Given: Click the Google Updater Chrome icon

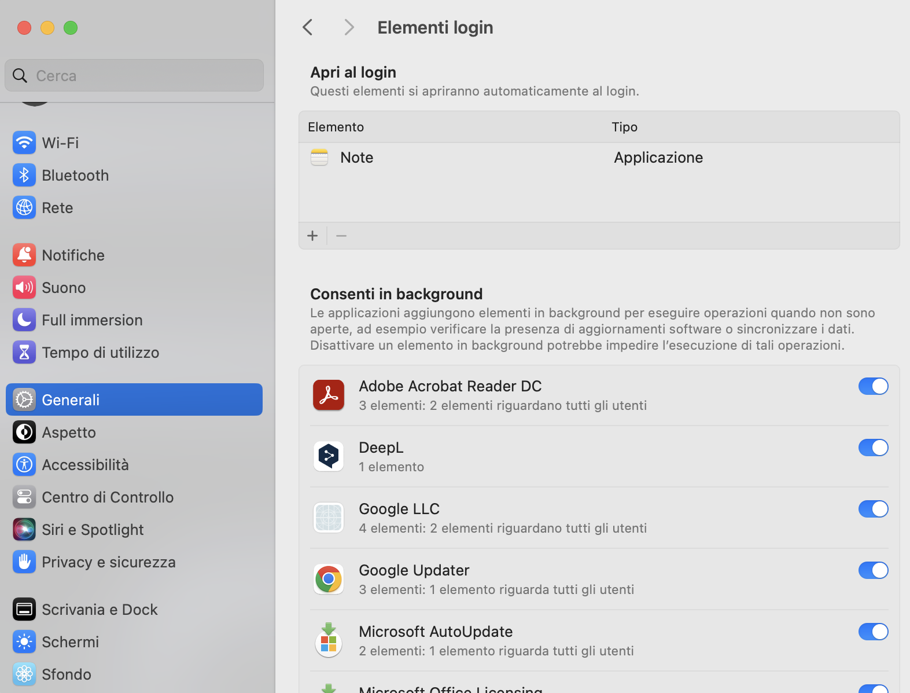Looking at the screenshot, I should [329, 579].
